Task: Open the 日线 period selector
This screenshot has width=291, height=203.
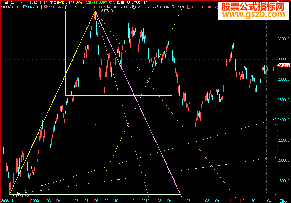Action: point(283,201)
